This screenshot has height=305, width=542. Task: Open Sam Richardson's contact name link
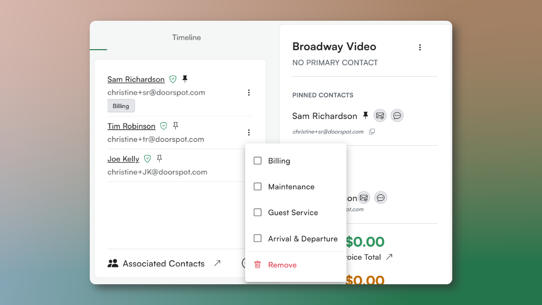pos(136,79)
